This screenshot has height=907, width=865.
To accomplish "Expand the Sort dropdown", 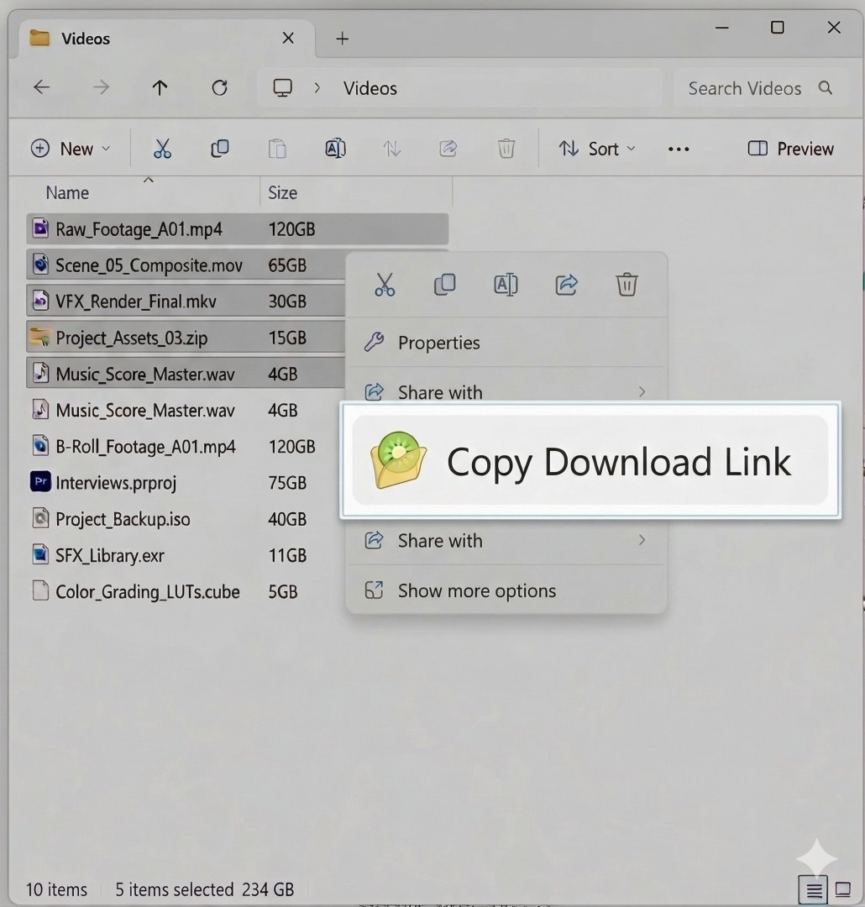I will point(597,149).
